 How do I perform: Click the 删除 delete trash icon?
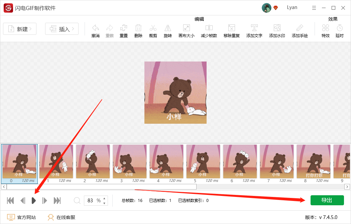tap(138, 28)
